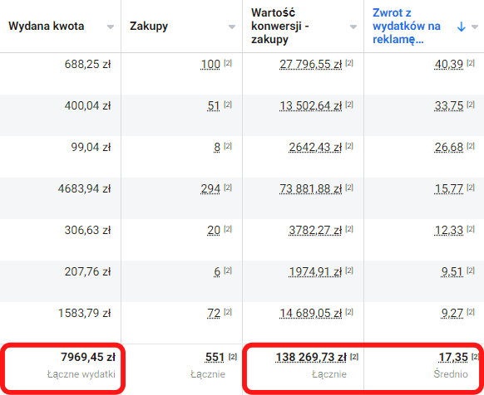This screenshot has height=395, width=484.
Task: Click the 40,39 ROAS value
Action: (449, 64)
